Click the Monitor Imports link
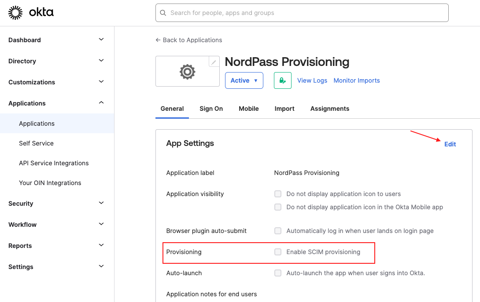 pyautogui.click(x=357, y=80)
